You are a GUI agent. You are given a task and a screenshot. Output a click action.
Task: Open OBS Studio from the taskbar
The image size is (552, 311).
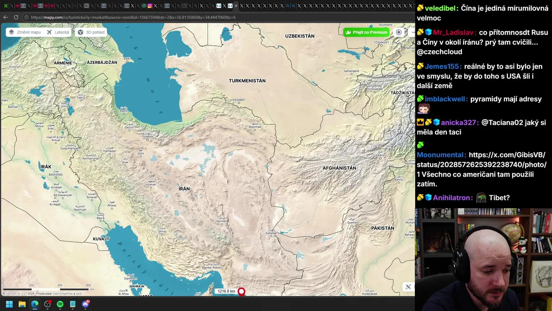[x=47, y=304]
